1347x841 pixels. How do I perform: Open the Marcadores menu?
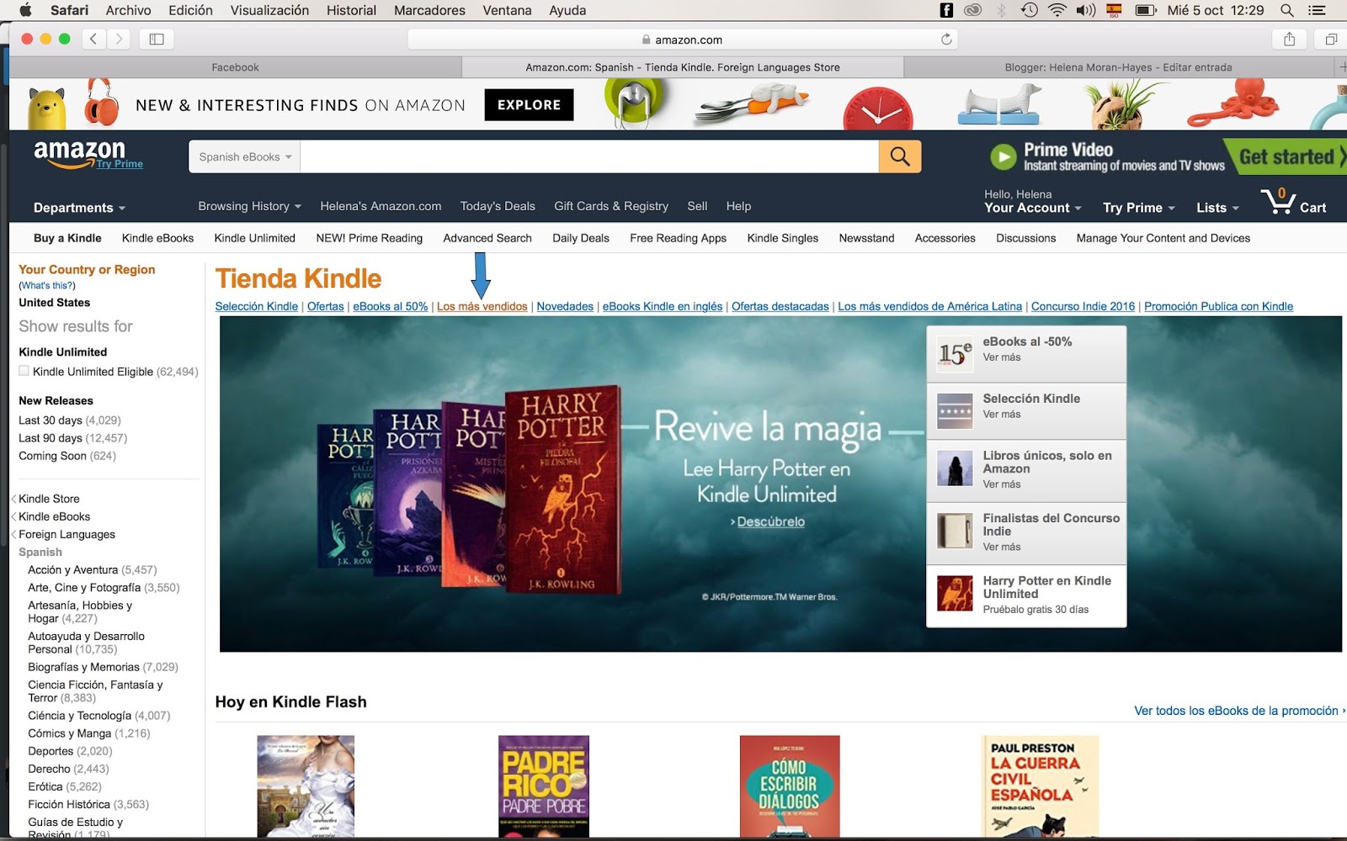click(429, 10)
